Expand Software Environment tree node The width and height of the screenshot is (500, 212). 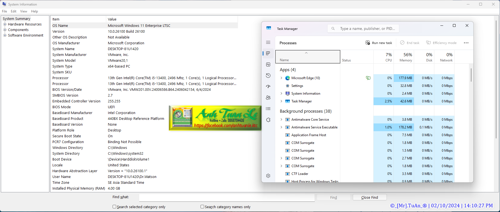tap(5, 35)
